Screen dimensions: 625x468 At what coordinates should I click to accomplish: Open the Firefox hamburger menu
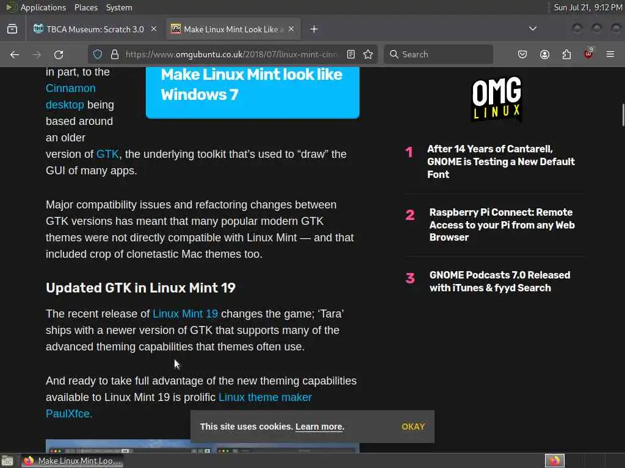(x=610, y=54)
